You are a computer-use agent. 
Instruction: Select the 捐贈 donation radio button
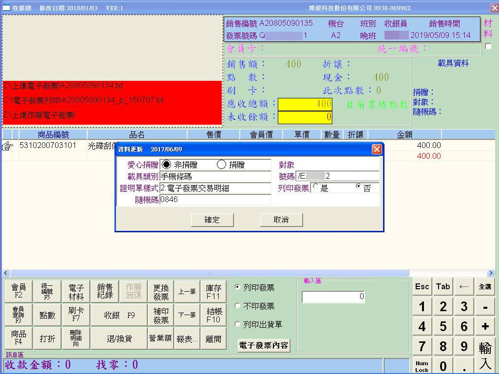tap(222, 165)
